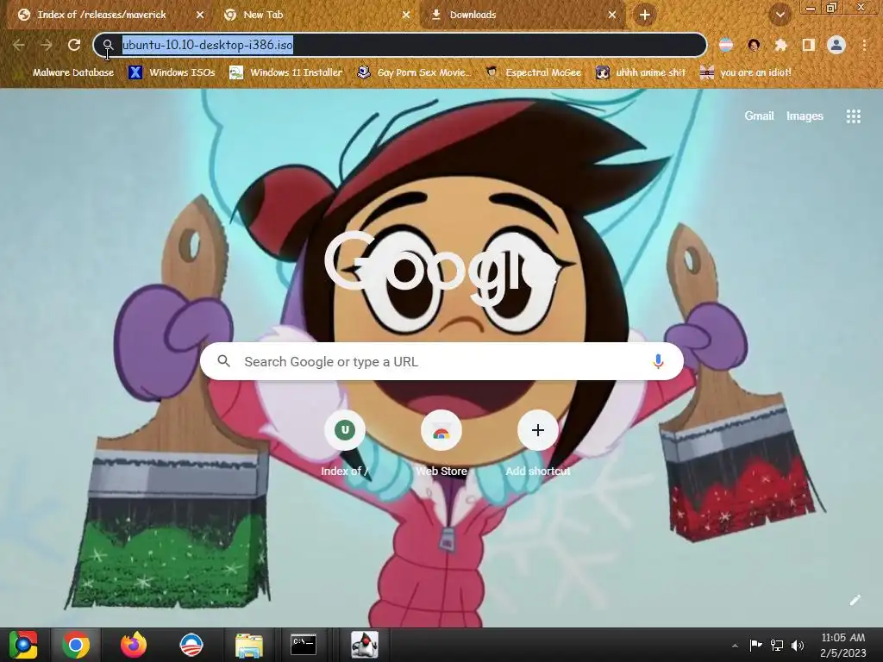The image size is (883, 662).
Task: Click the Customize Chrome pencil icon
Action: 855,600
